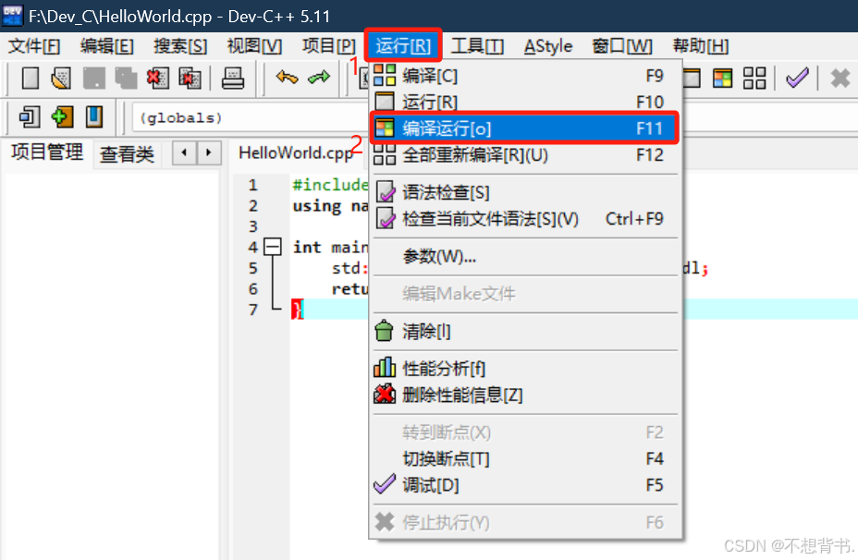Select 编译运行[o] F11 menu entry

point(525,128)
